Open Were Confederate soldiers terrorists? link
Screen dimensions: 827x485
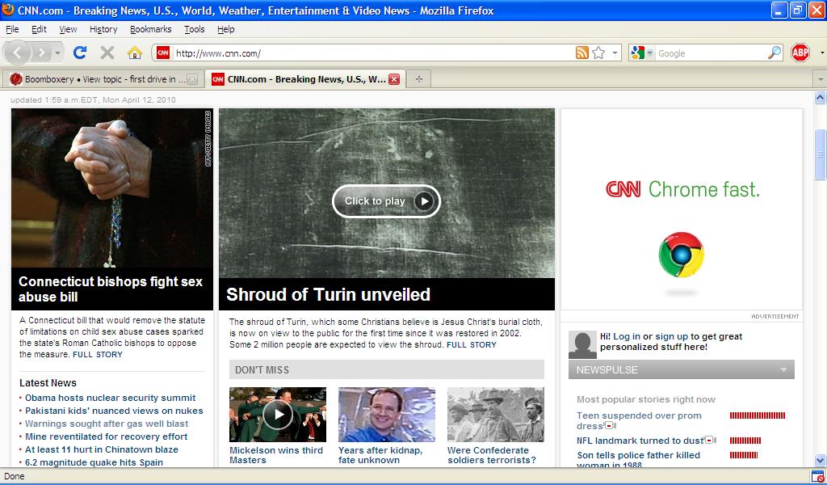coord(492,455)
